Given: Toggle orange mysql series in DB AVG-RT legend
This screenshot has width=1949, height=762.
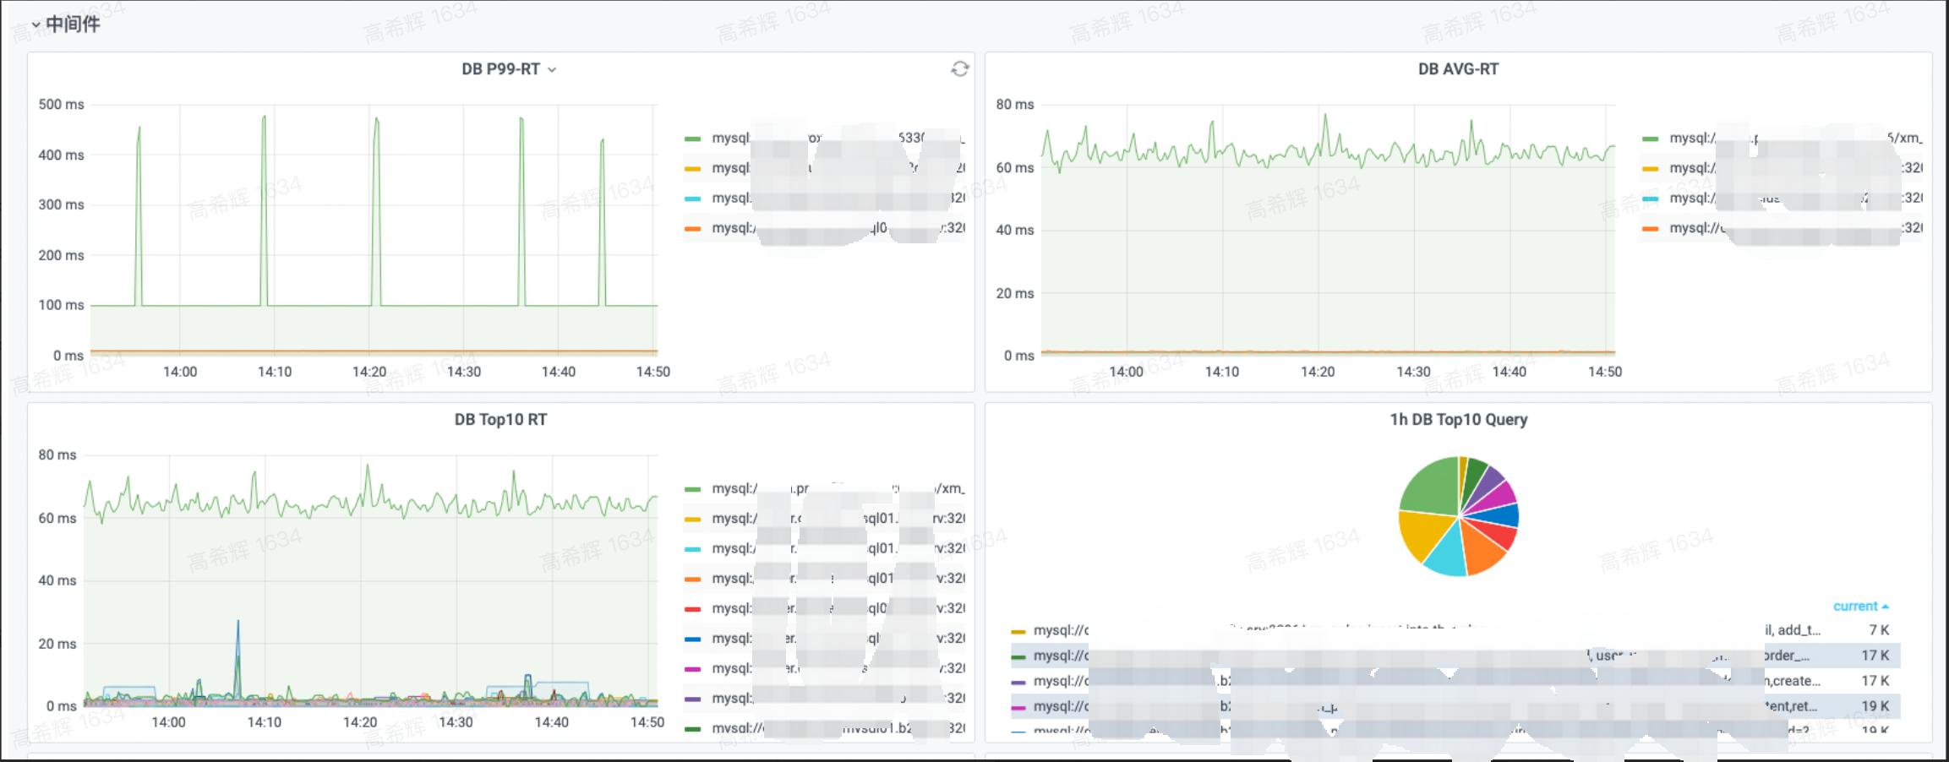Looking at the screenshot, I should pyautogui.click(x=1782, y=228).
